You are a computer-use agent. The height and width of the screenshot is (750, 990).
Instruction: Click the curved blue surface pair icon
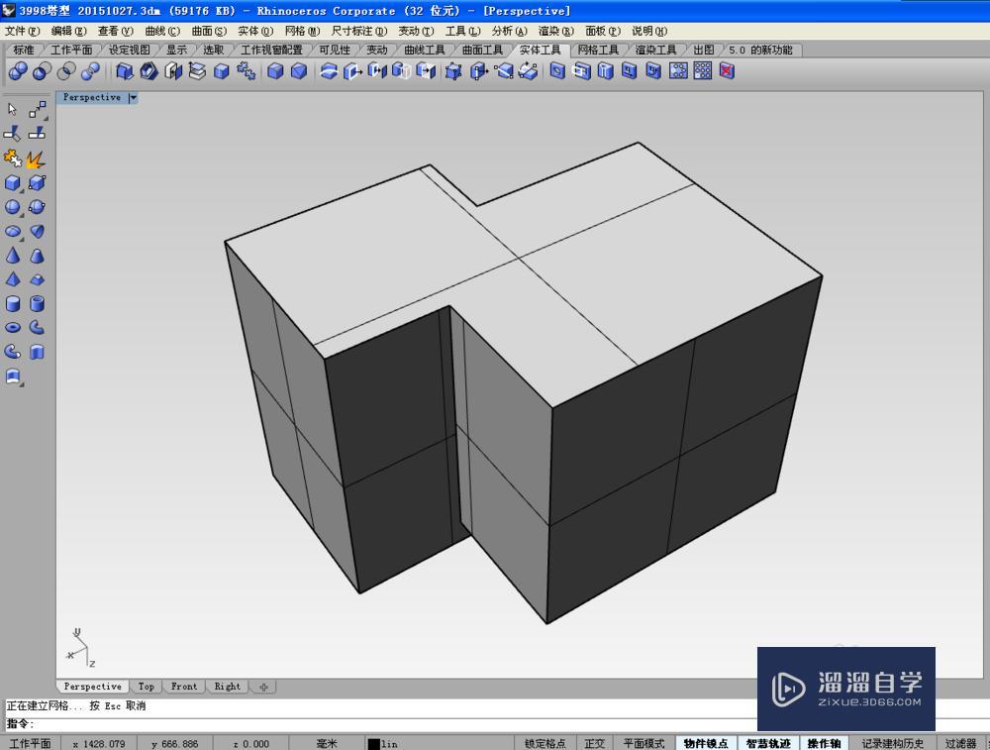[x=329, y=71]
